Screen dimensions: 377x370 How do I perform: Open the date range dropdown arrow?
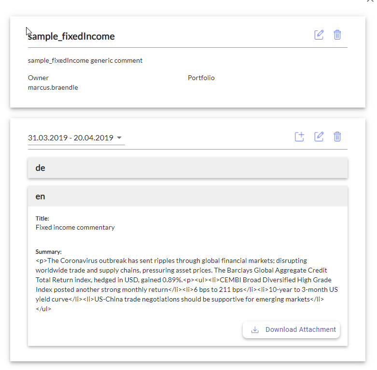point(120,138)
